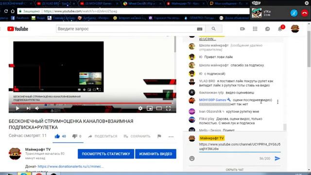End the Skype call

tap(305, 13)
